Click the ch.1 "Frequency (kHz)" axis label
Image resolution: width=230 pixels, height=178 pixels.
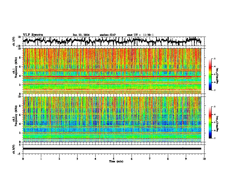(16, 68)
